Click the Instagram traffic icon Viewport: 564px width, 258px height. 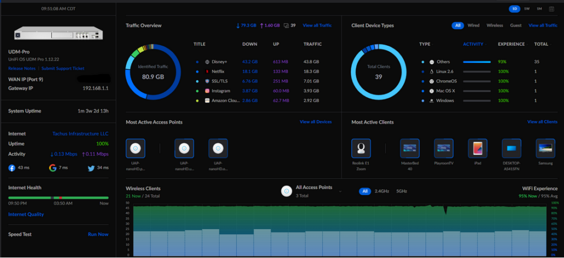(x=208, y=91)
